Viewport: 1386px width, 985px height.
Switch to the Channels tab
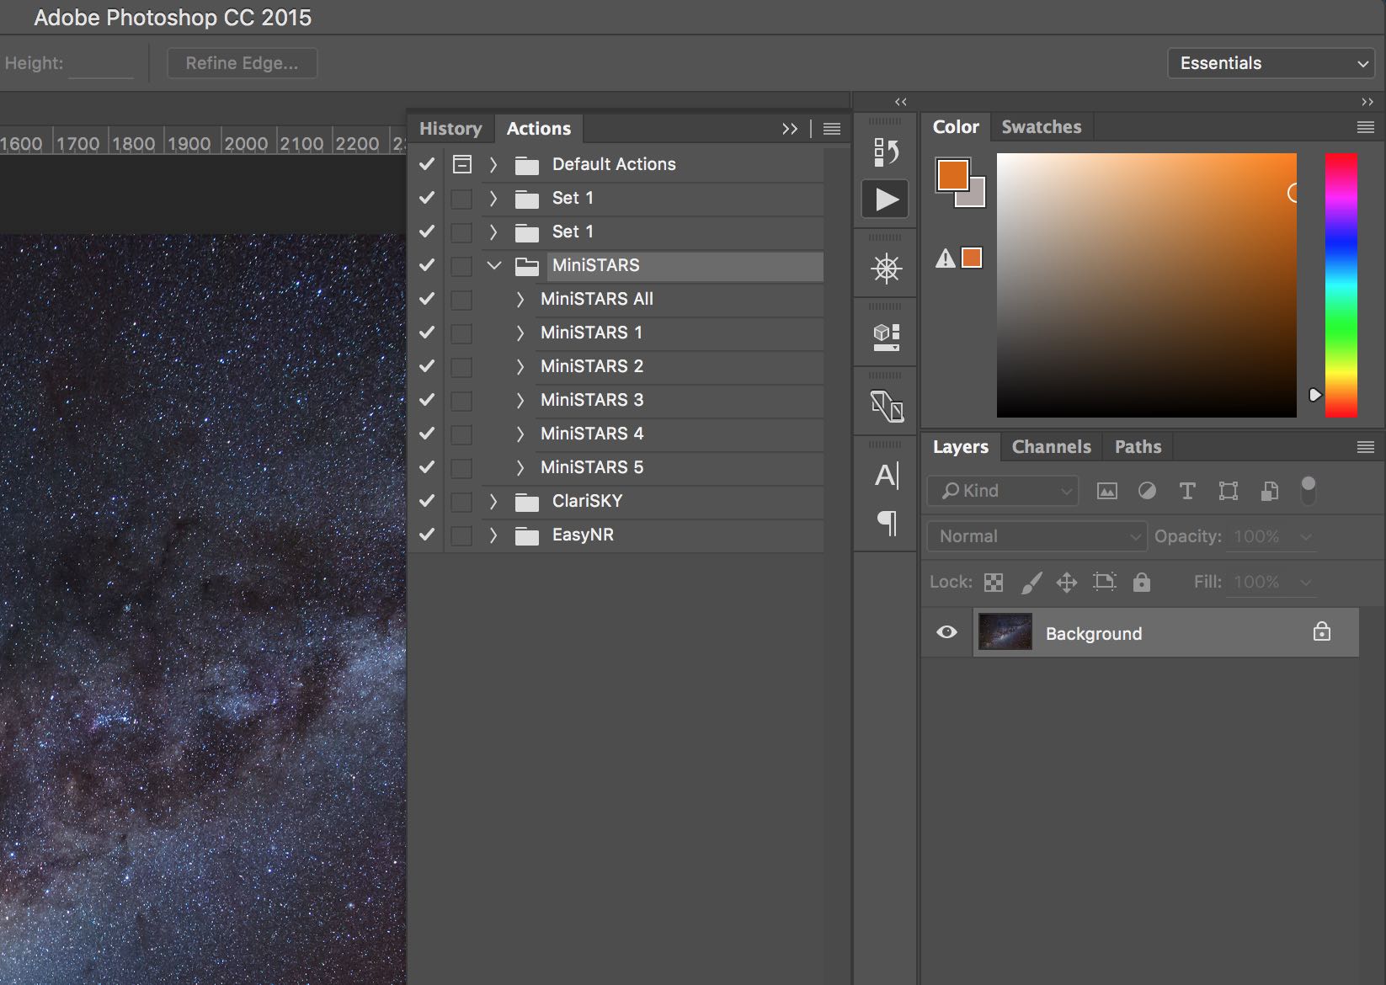1052,447
